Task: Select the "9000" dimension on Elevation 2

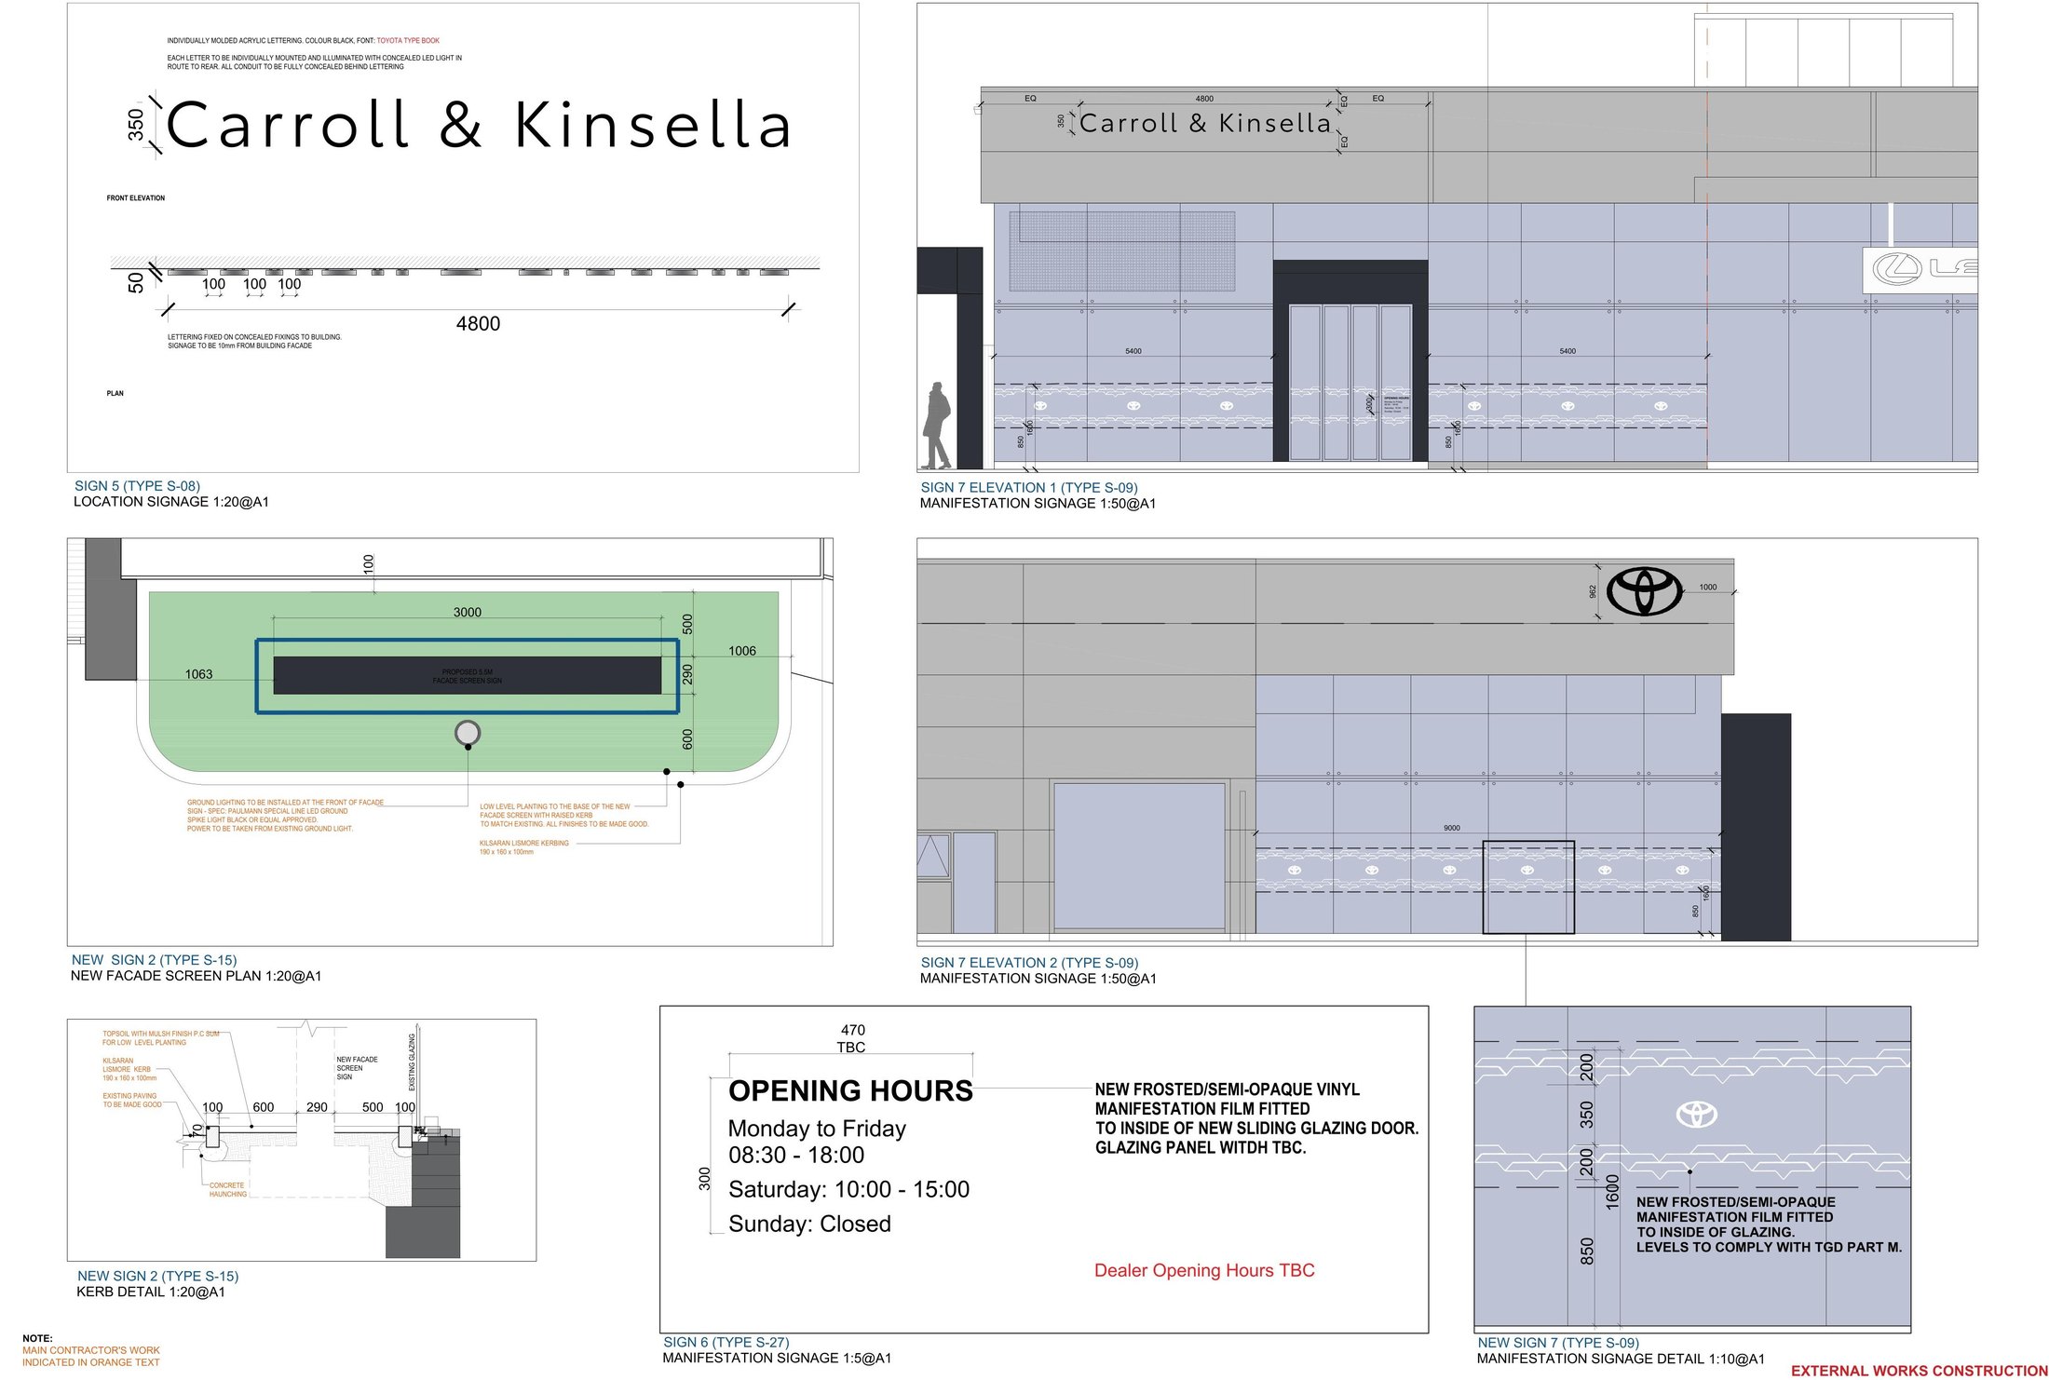Action: (1452, 828)
